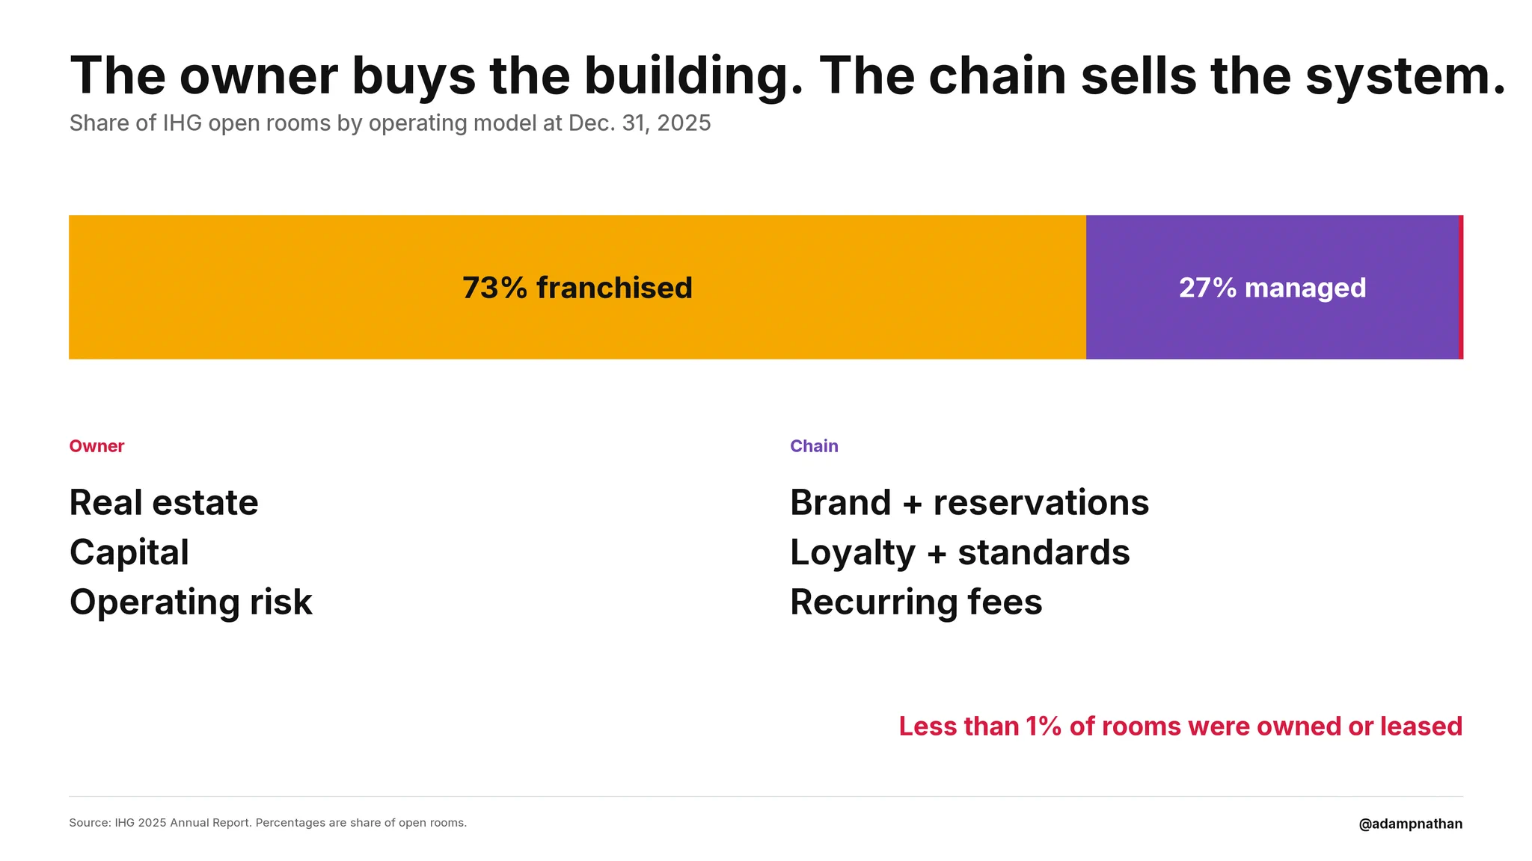This screenshot has width=1532, height=861.
Task: Click the purple 27% managed bar segment
Action: 1272,287
